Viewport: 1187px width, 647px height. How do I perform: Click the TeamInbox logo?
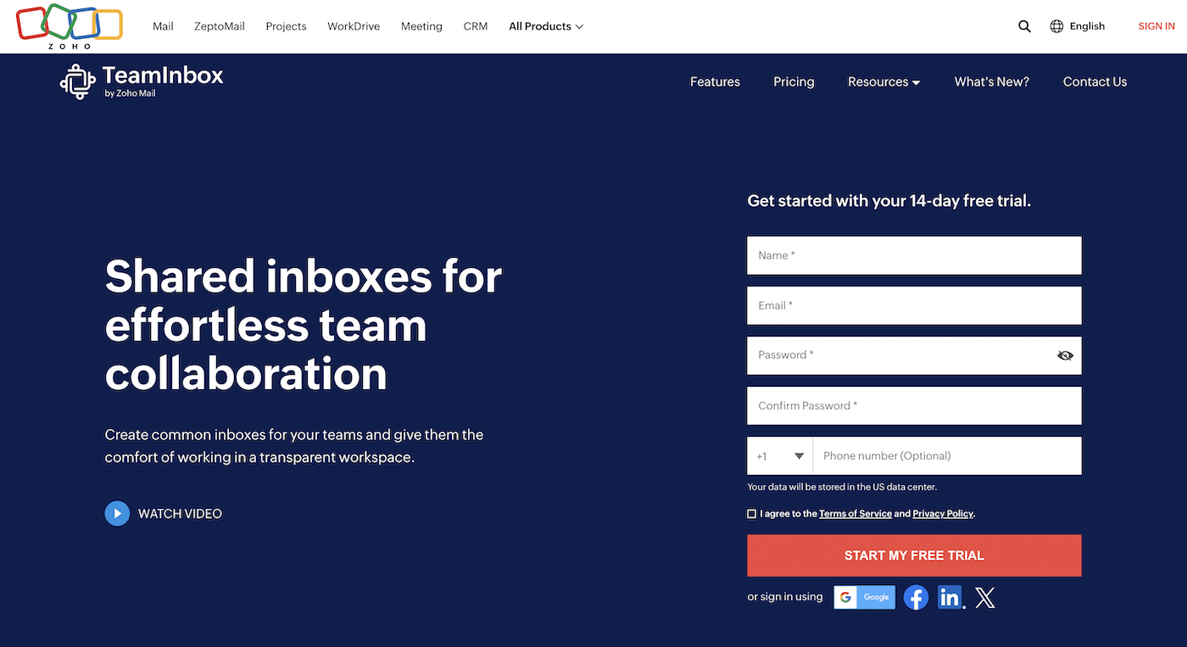pyautogui.click(x=141, y=81)
